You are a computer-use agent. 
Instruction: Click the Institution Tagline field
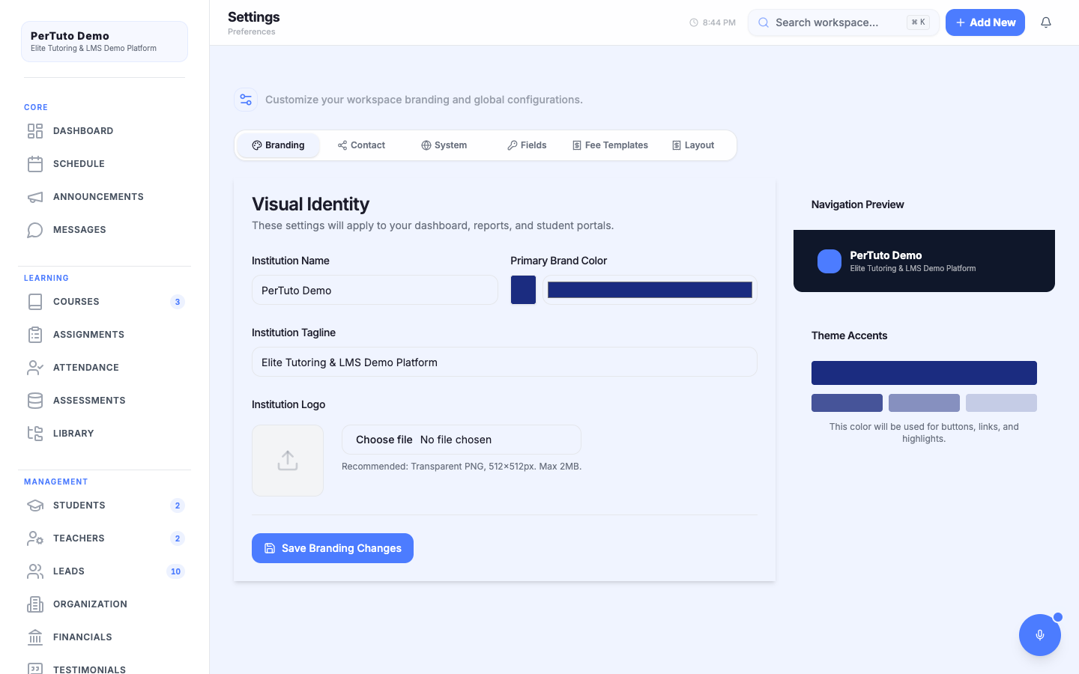(x=504, y=362)
